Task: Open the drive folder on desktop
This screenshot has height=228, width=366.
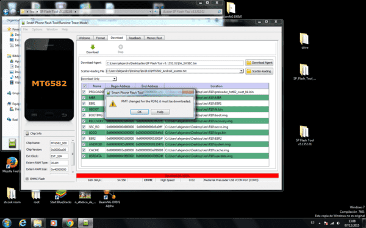Action: pyautogui.click(x=305, y=41)
